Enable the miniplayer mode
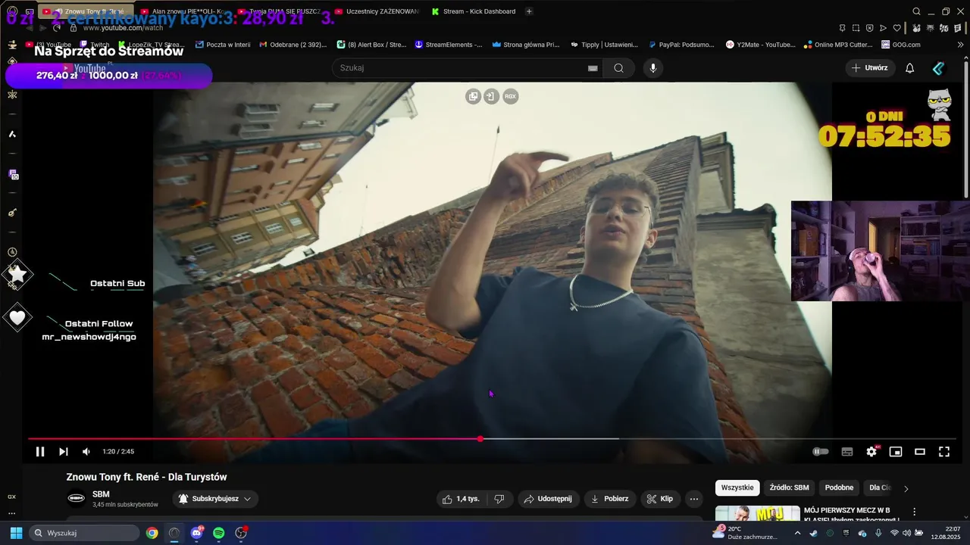 point(896,452)
